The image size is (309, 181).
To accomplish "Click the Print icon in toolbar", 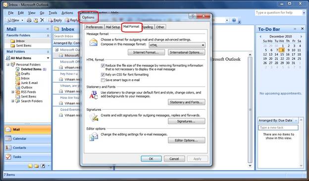I will (29, 20).
